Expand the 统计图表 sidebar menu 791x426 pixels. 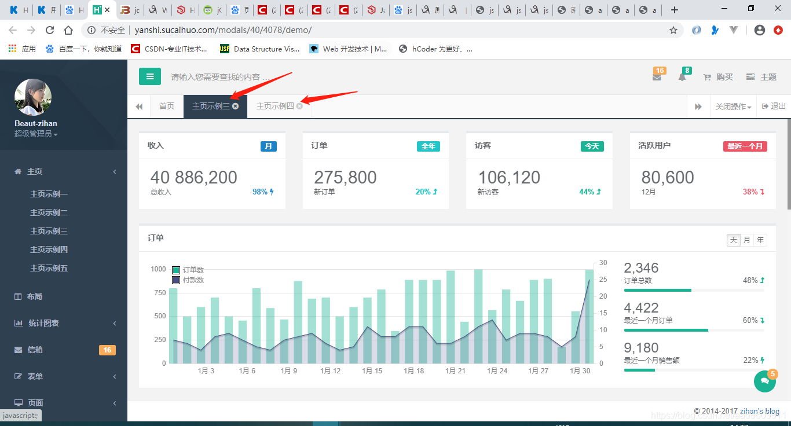pos(64,323)
